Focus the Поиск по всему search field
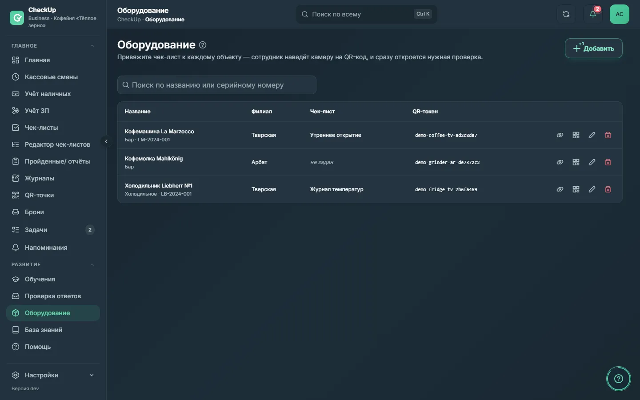Image resolution: width=640 pixels, height=400 pixels. 367,14
